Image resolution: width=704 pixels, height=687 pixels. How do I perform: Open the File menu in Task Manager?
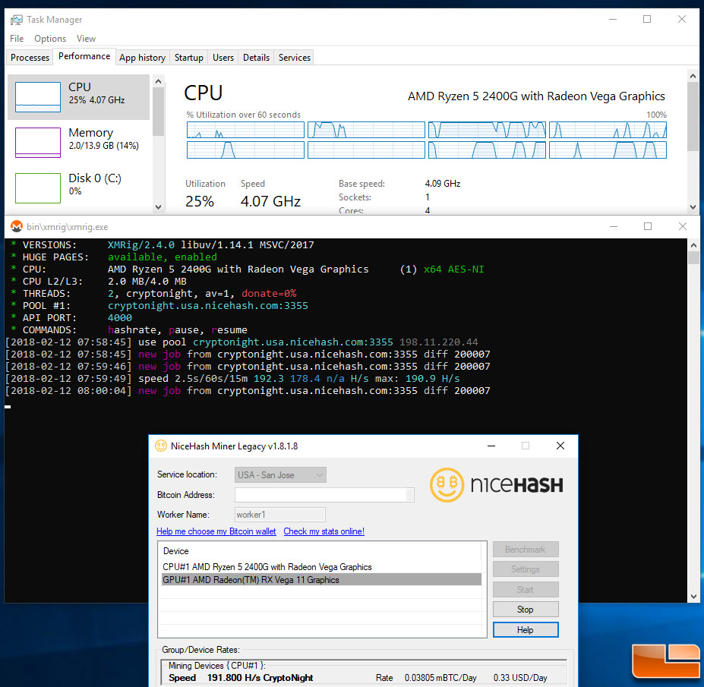click(17, 39)
